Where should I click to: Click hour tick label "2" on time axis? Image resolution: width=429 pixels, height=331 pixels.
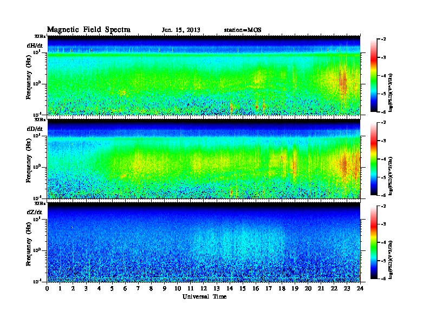[73, 289]
